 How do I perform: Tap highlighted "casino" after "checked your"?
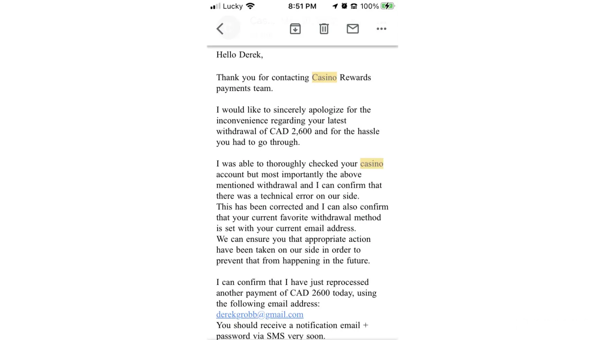(x=372, y=164)
